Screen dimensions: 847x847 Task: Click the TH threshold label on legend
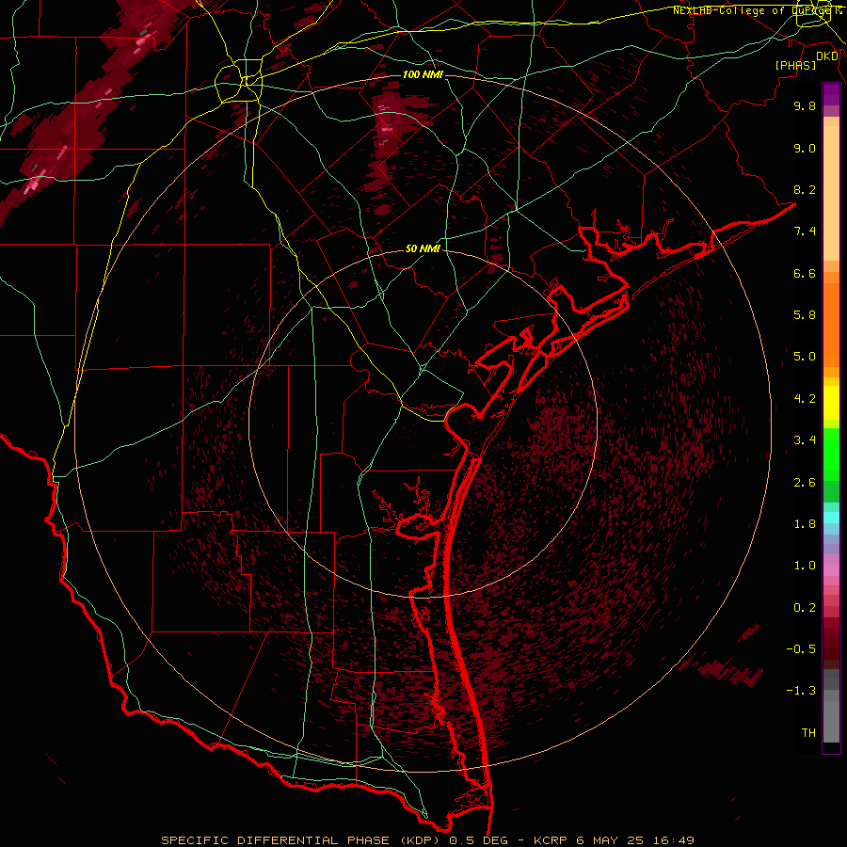808,733
